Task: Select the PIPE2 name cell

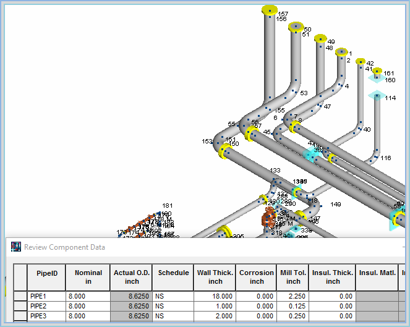Action: [46, 306]
